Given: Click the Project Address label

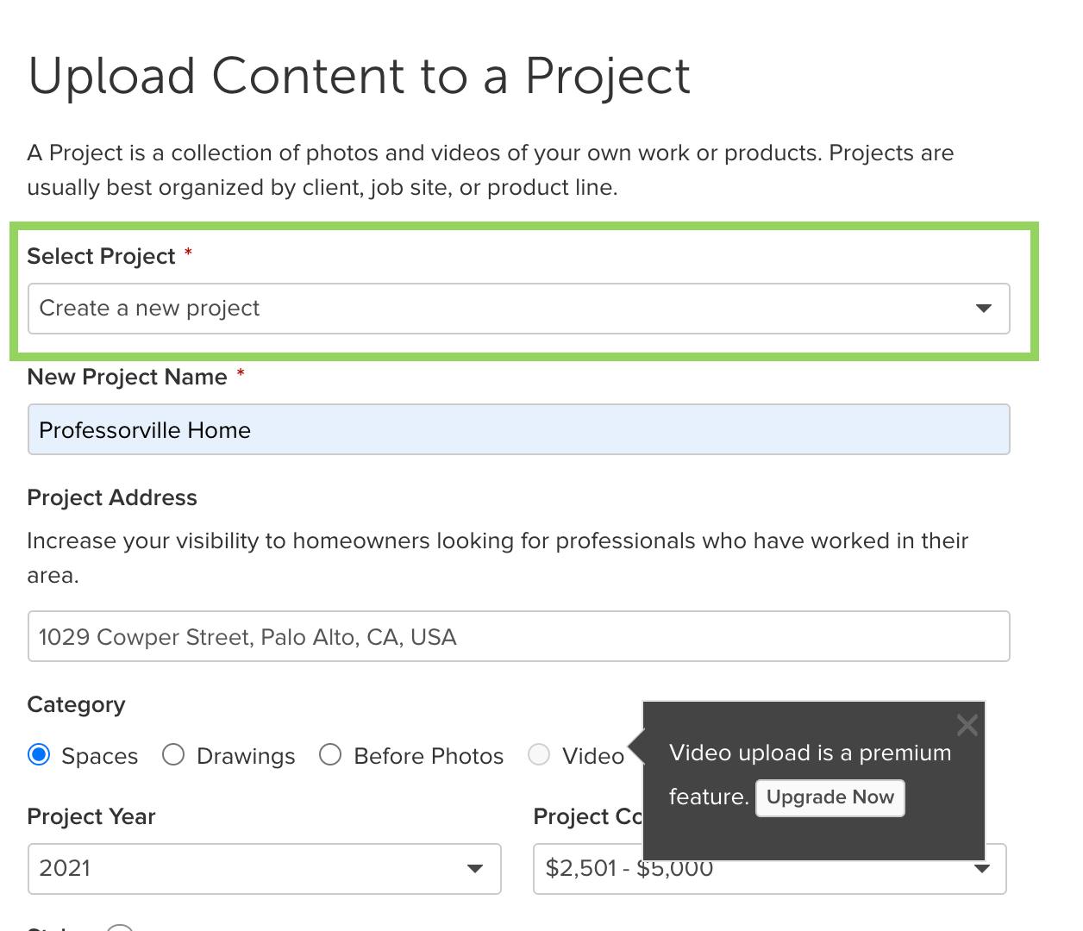Looking at the screenshot, I should pos(112,497).
